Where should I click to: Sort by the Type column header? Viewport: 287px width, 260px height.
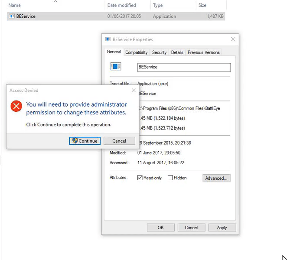point(158,5)
